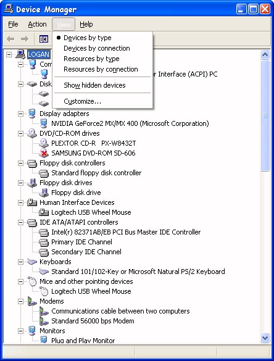Select Standard 101/102-Key PS/2 Keyboard entry

pyautogui.click(x=138, y=272)
